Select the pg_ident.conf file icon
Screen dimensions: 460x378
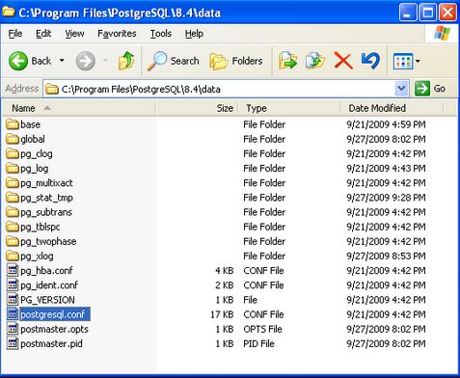point(13,285)
